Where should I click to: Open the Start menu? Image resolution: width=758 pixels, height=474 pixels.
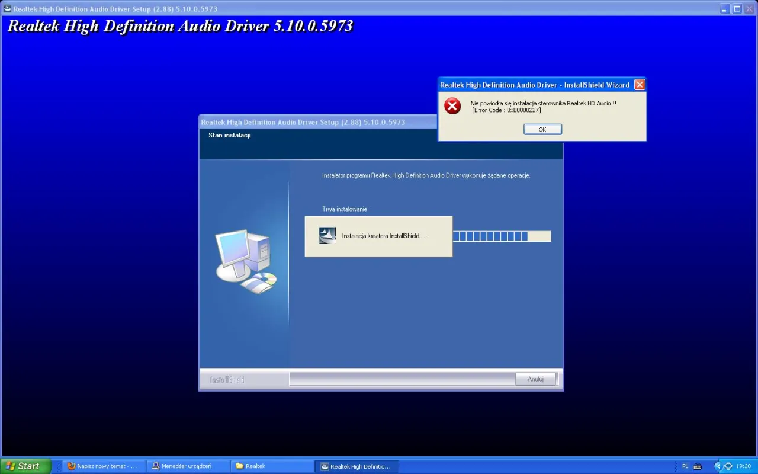[24, 466]
